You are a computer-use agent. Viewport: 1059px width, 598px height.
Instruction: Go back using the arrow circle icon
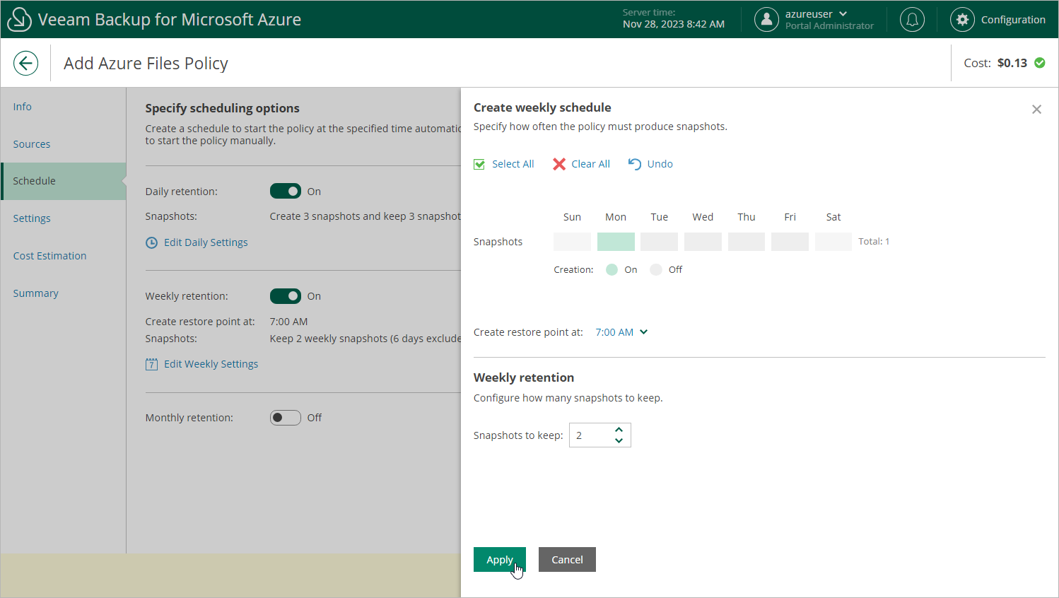click(25, 63)
